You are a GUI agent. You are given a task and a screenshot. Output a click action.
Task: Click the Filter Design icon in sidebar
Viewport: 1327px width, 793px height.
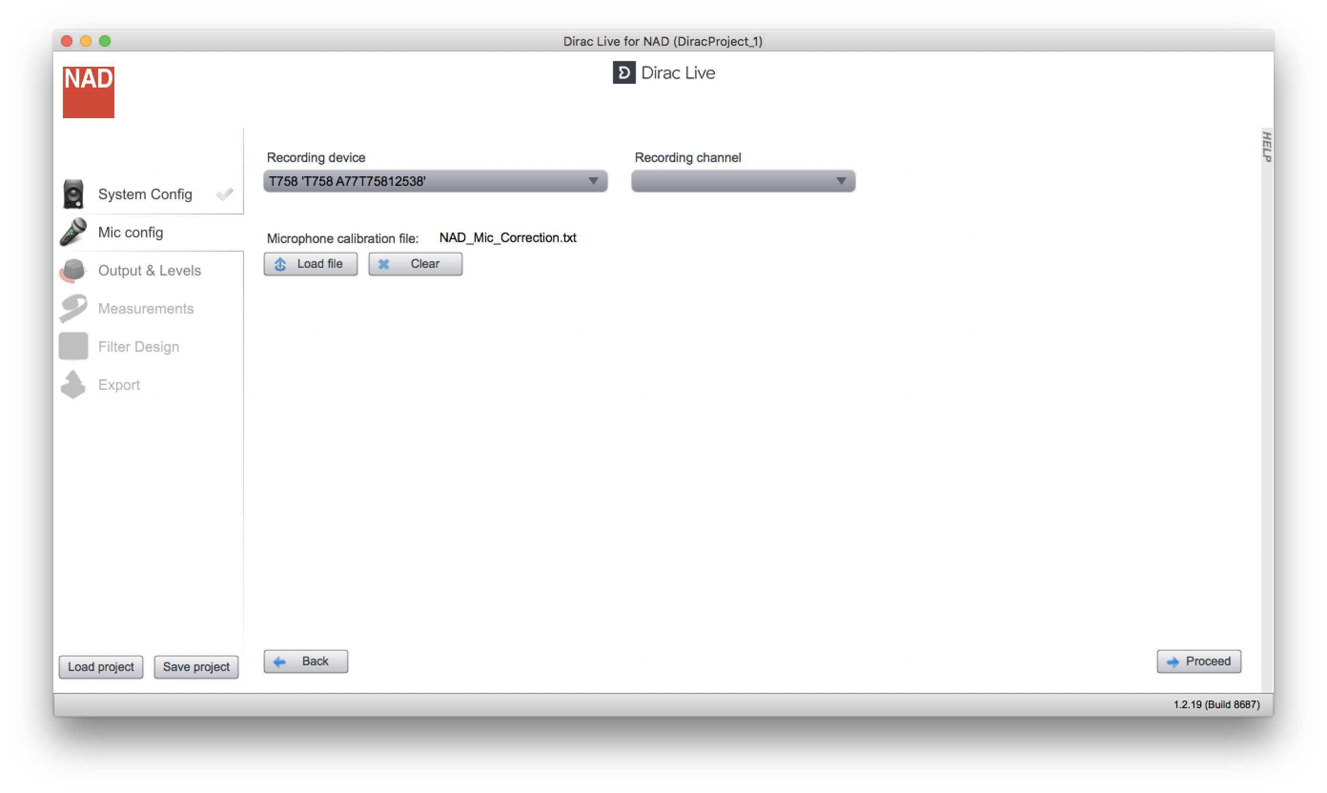click(75, 346)
